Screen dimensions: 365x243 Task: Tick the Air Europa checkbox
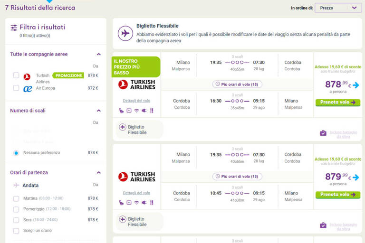[x=16, y=88]
